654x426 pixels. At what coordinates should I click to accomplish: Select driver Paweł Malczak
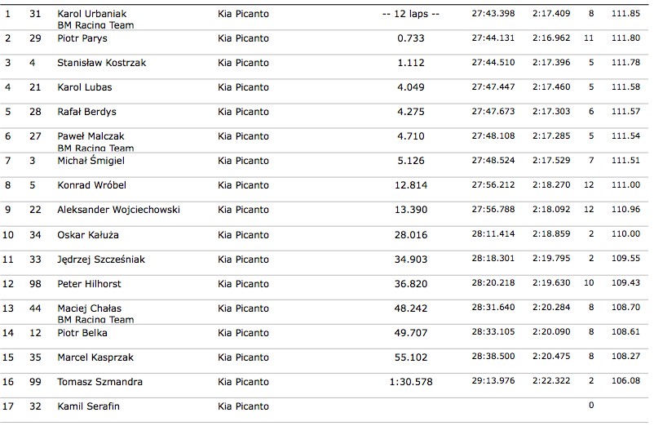(91, 136)
